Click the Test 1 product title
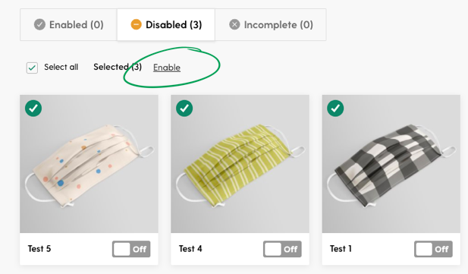This screenshot has width=468, height=274. [341, 249]
